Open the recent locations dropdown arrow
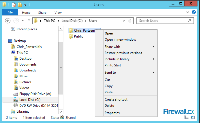This screenshot has width=200, height=123. click(x=23, y=20)
